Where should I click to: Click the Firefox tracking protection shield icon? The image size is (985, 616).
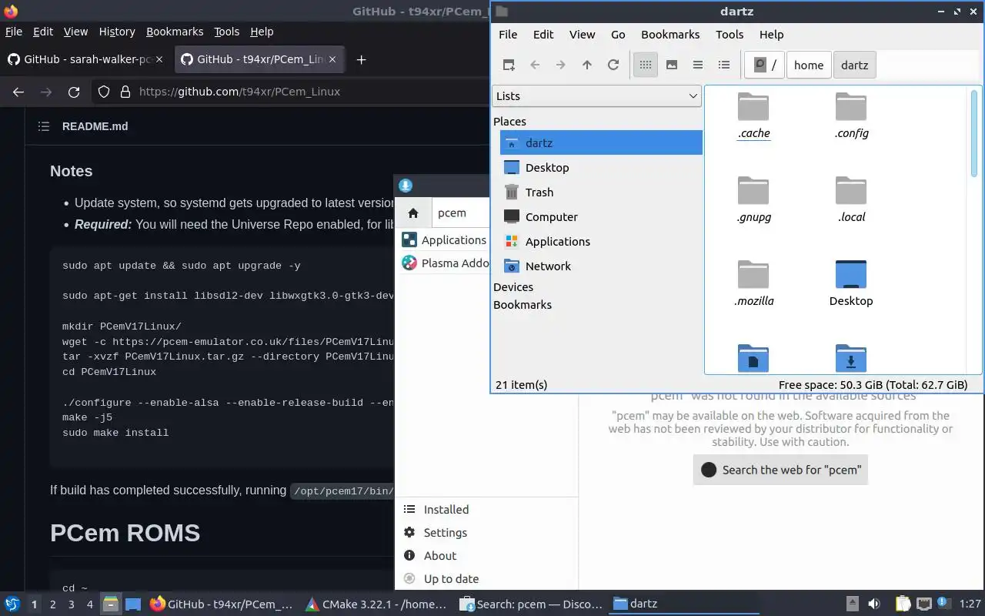click(104, 92)
